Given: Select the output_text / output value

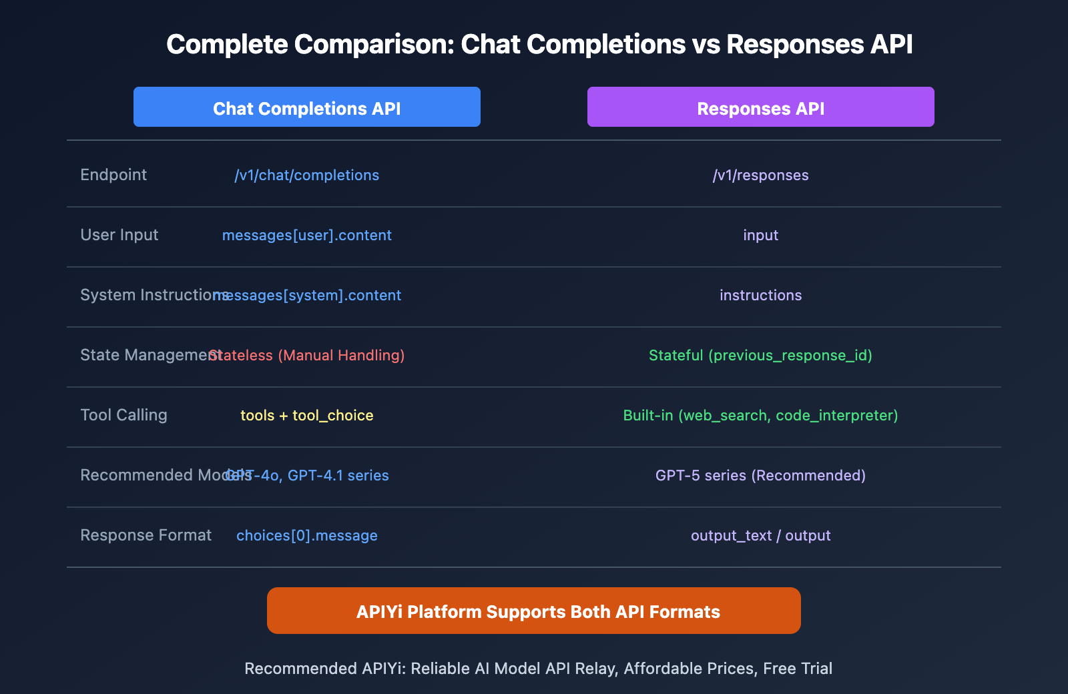Looking at the screenshot, I should [x=760, y=535].
